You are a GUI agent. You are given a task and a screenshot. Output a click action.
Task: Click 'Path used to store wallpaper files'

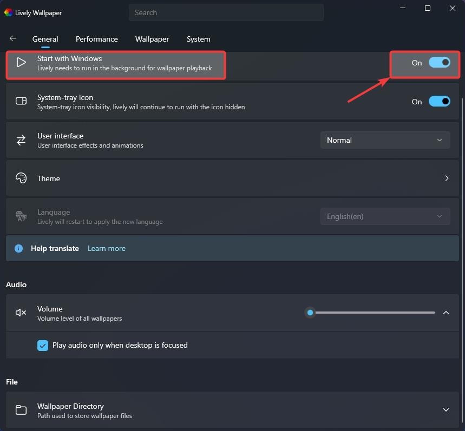84,416
